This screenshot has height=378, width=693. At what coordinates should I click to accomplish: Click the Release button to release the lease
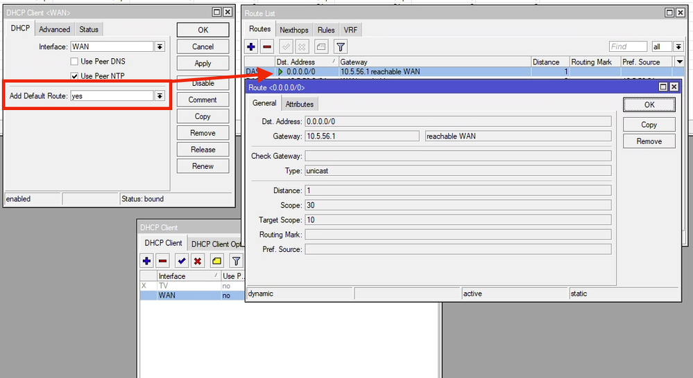[203, 150]
